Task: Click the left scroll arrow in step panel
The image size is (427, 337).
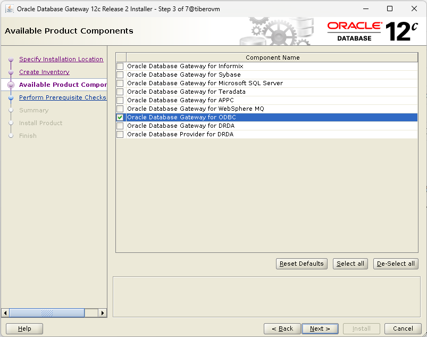Action: point(5,313)
